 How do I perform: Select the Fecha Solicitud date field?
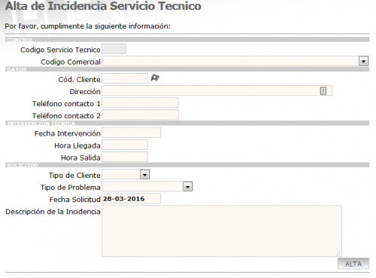(131, 199)
